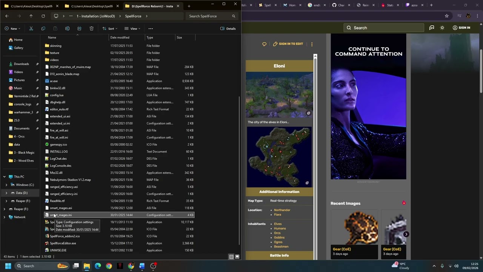Advance Recent Images carousel with next arrow

pos(406,234)
